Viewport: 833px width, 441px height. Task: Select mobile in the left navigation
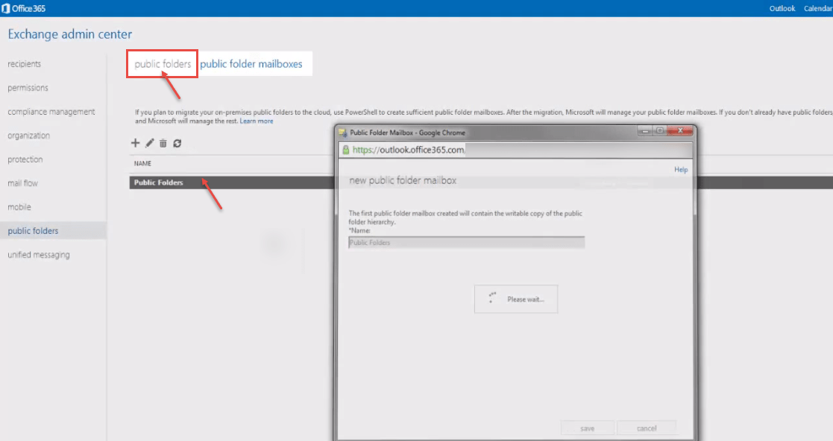click(x=19, y=207)
